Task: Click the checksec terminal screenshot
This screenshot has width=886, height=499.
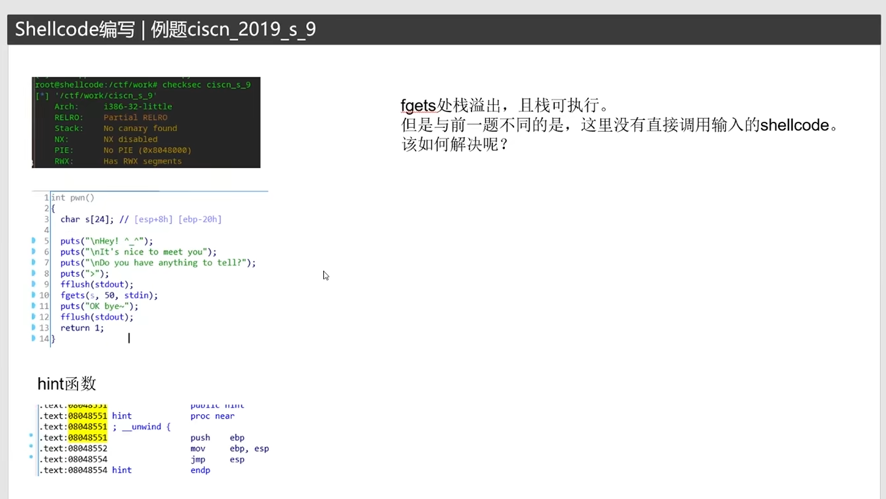Action: point(146,122)
